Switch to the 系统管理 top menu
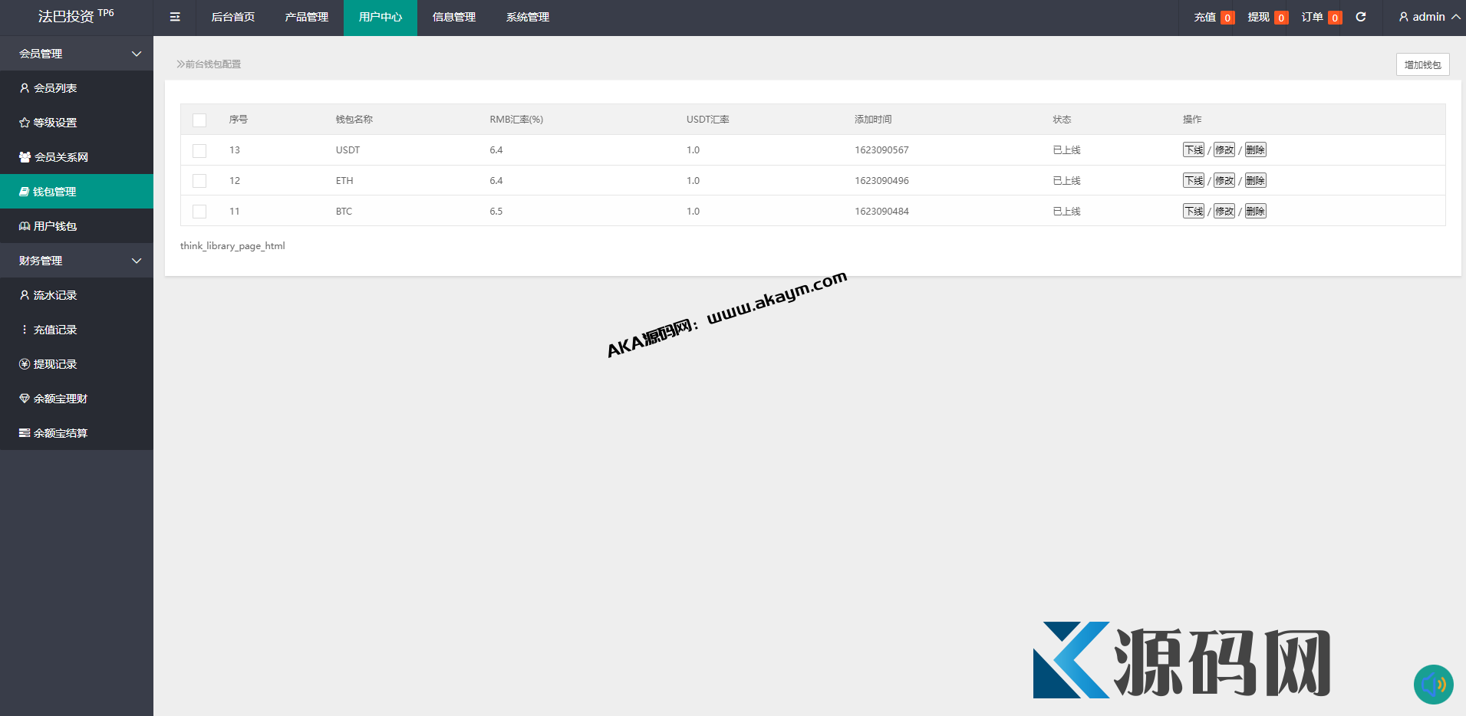 click(528, 17)
